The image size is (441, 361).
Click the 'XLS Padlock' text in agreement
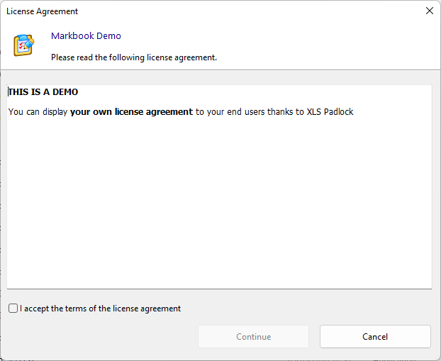point(330,112)
